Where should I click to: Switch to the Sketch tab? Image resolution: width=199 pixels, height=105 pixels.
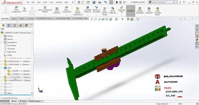[x=22, y=19]
